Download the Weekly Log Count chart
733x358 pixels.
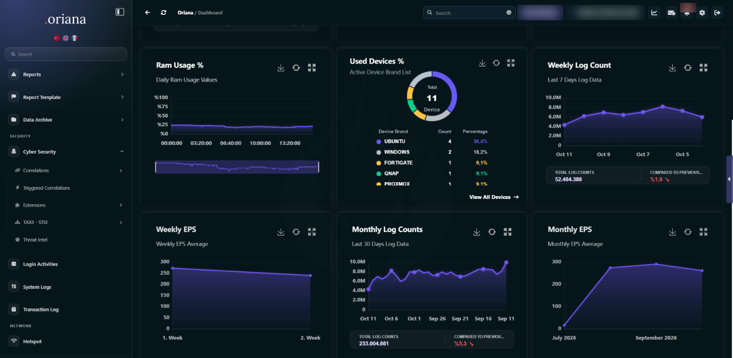point(672,68)
